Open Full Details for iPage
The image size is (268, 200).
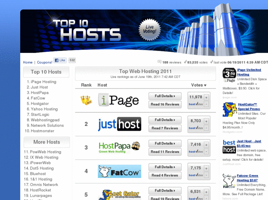click(x=165, y=96)
